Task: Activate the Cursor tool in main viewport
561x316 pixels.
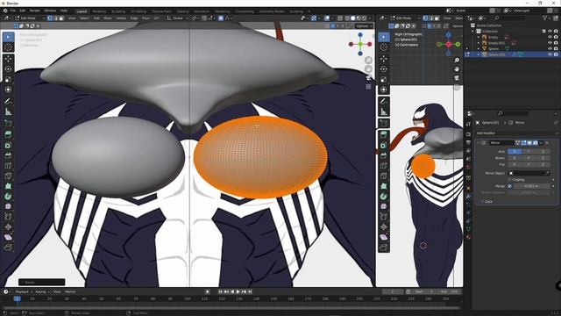Action: coord(8,47)
